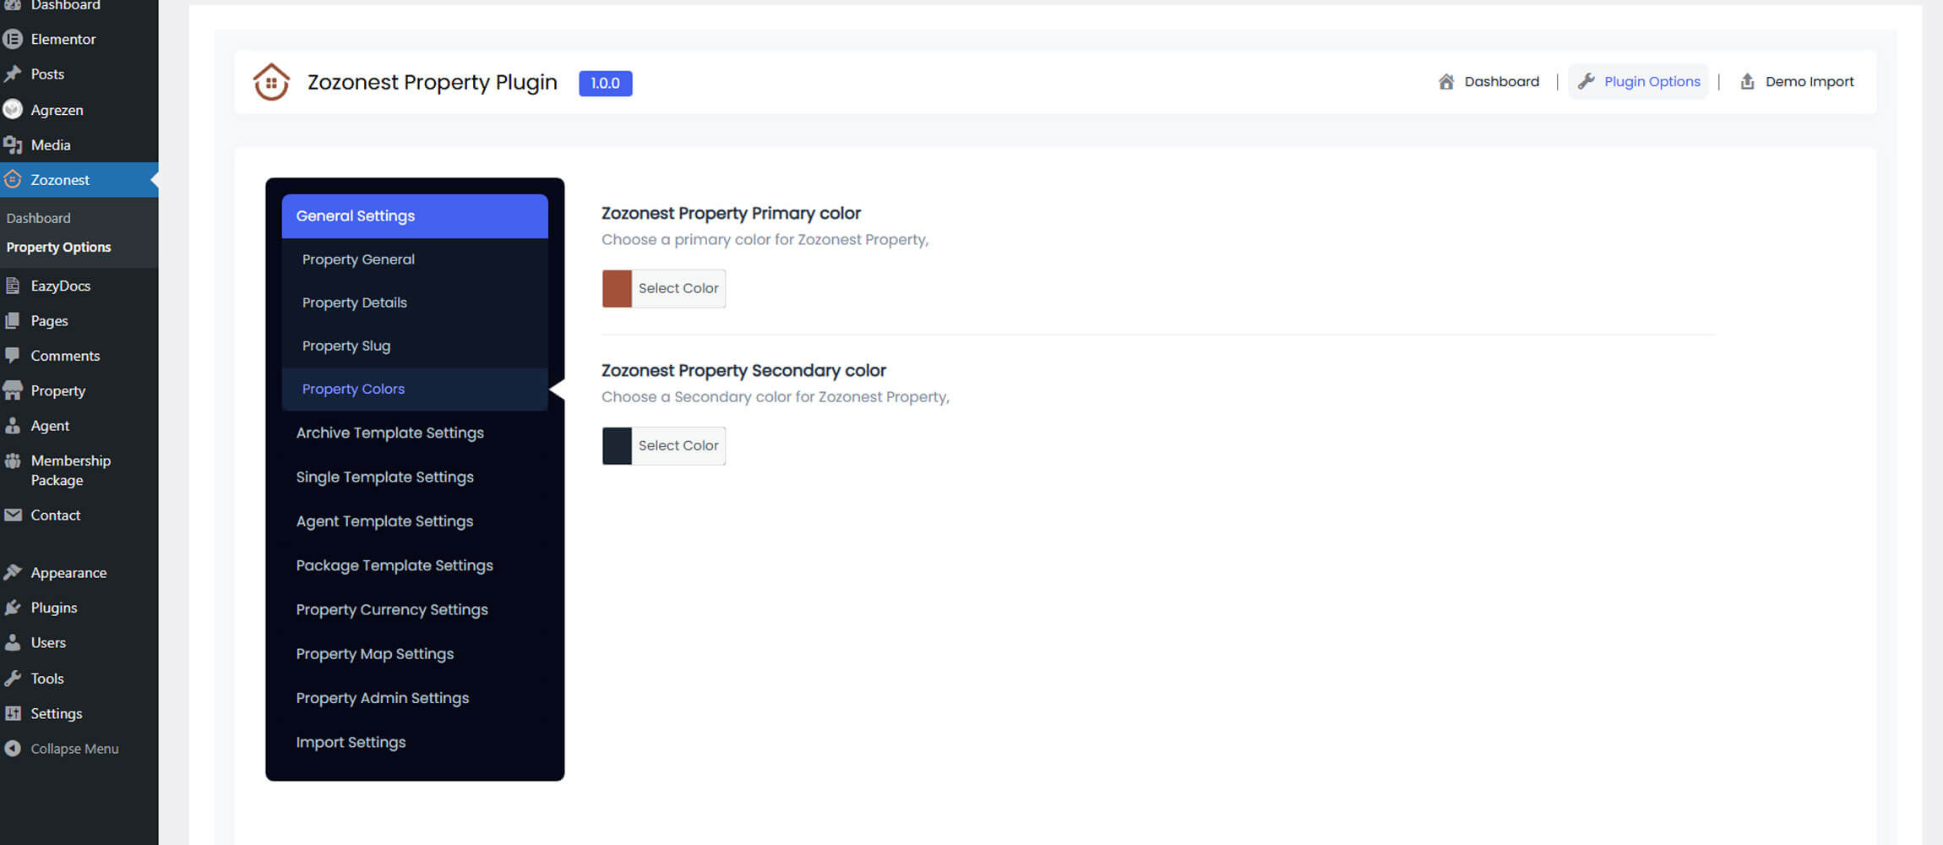Image resolution: width=1943 pixels, height=845 pixels.
Task: Click the 1.0.0 version badge
Action: coord(605,83)
